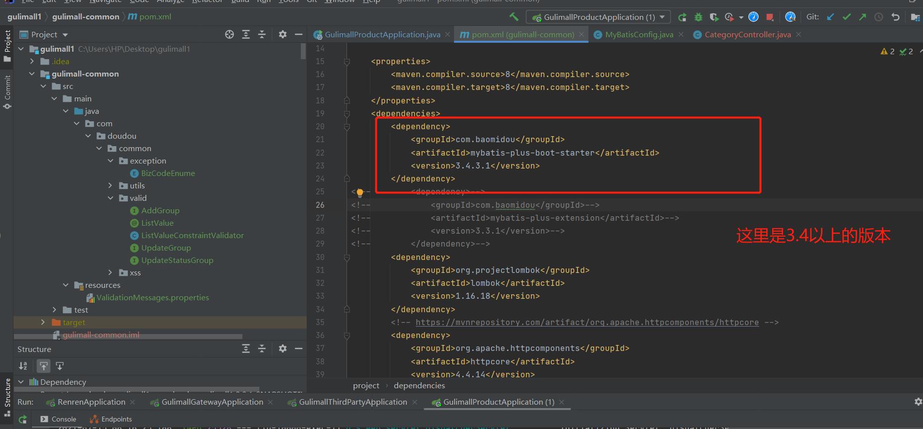Fold the properties block at line 15
This screenshot has height=429, width=923.
coord(347,62)
